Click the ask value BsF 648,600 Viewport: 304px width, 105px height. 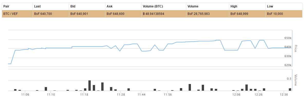[115, 14]
